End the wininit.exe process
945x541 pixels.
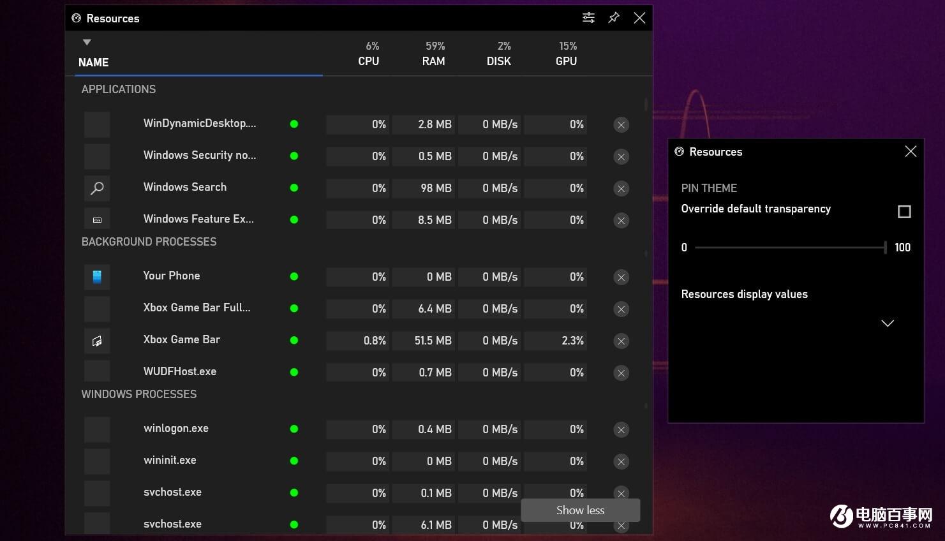(x=621, y=461)
